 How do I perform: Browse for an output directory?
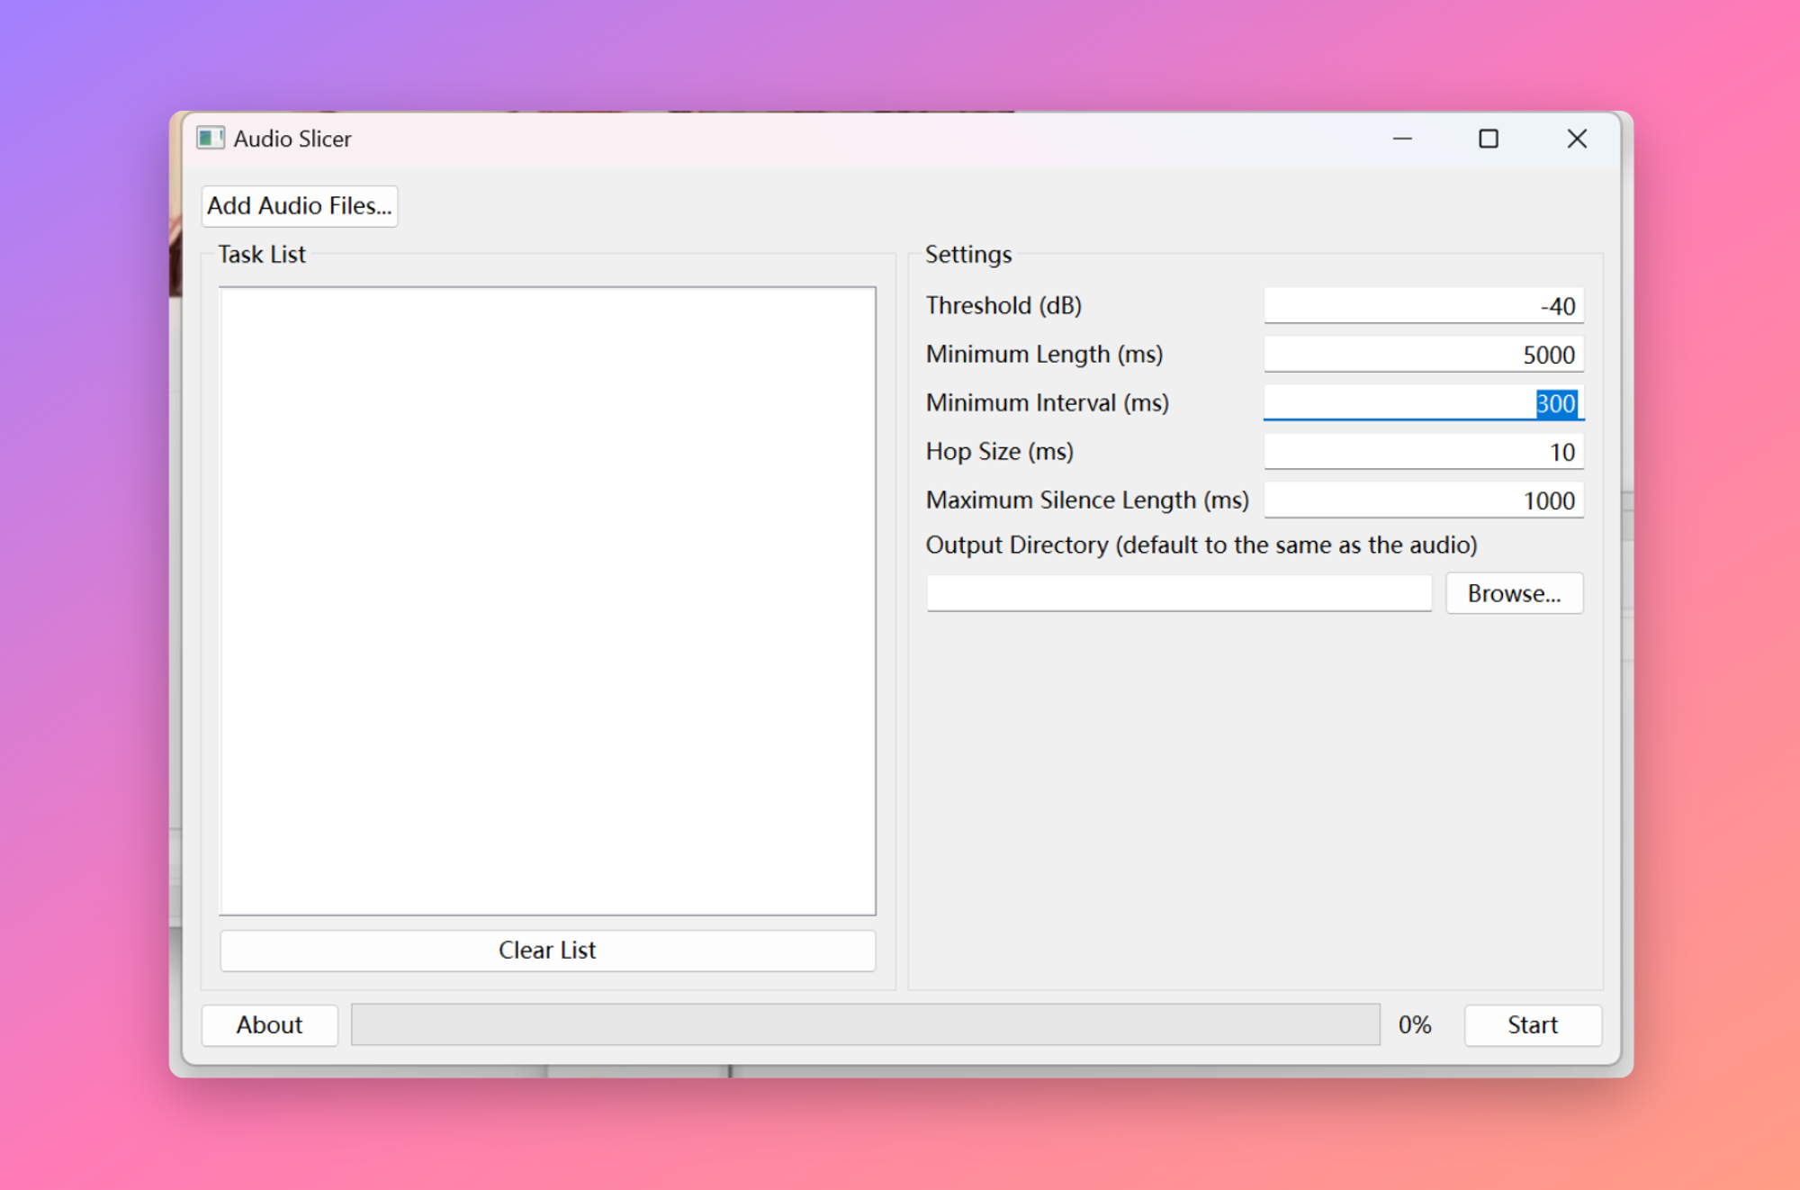point(1513,593)
